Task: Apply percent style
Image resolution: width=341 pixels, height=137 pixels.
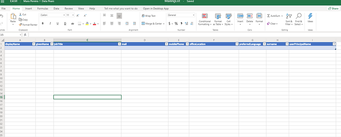Action: pyautogui.click(x=176, y=24)
